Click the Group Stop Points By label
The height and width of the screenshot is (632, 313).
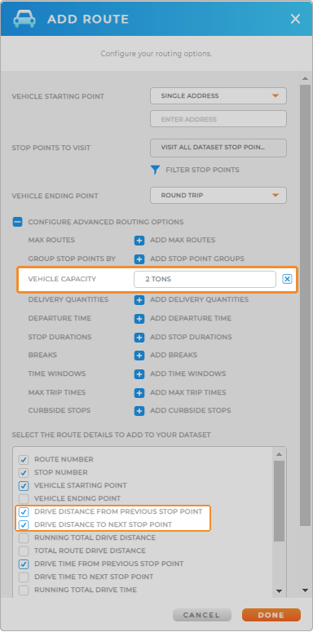[x=72, y=259]
